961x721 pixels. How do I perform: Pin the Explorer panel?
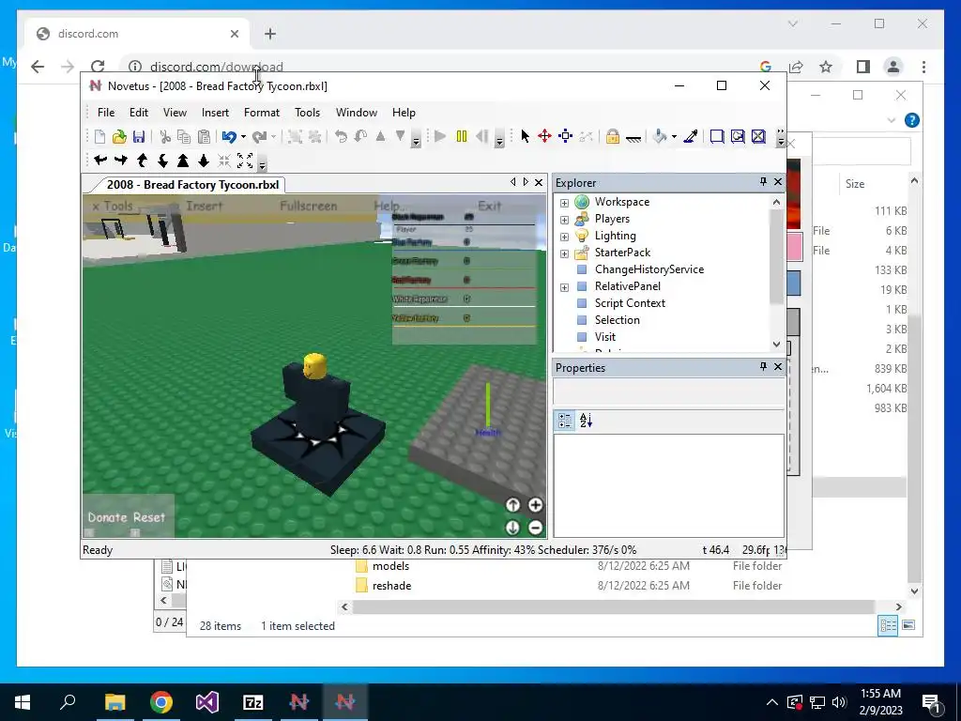[763, 181]
